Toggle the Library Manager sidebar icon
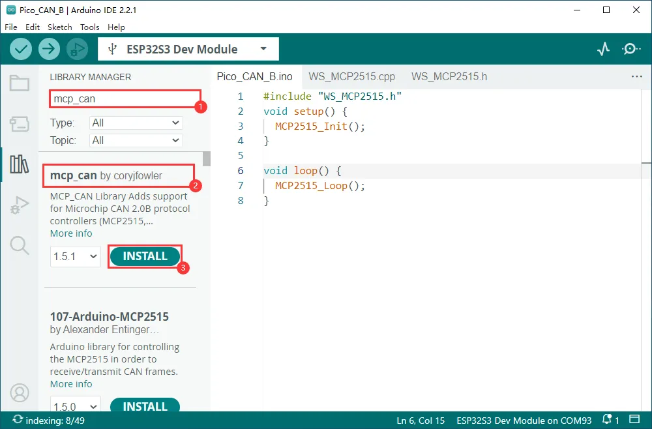The width and height of the screenshot is (652, 429). [x=20, y=164]
